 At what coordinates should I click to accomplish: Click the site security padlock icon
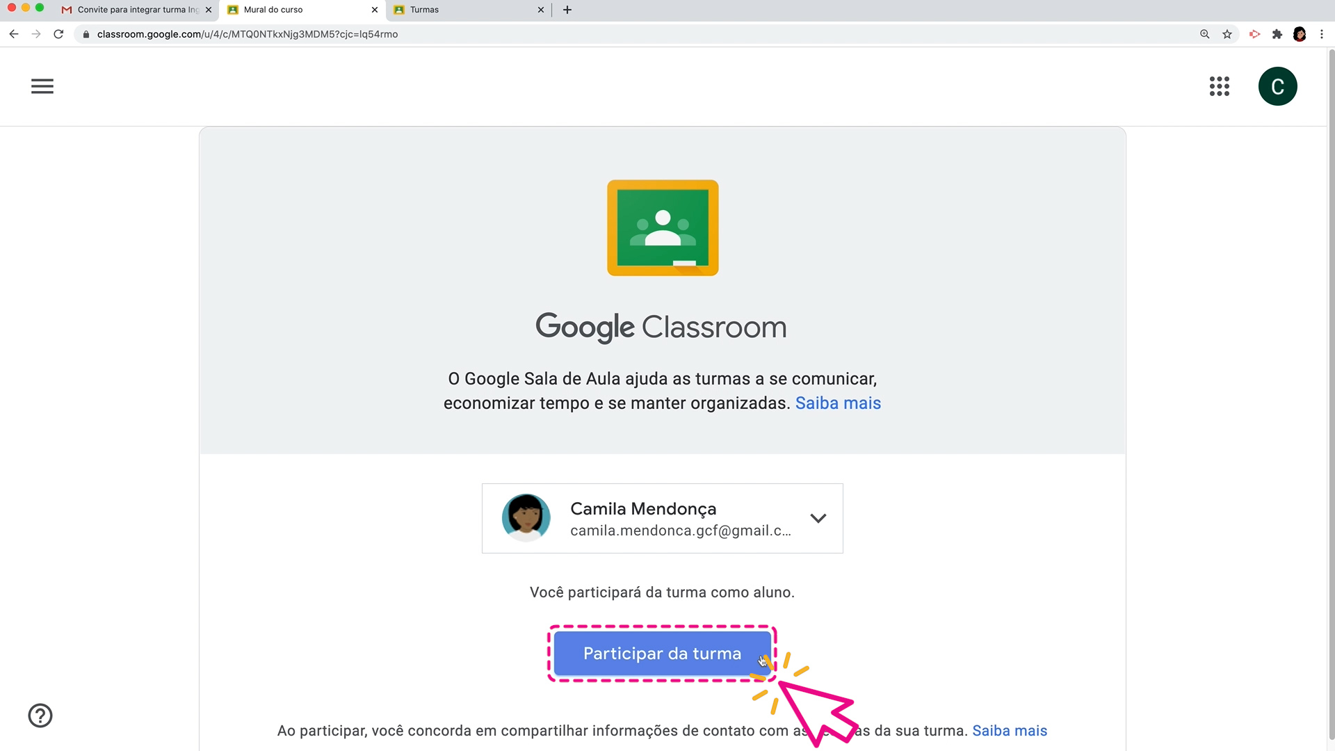pyautogui.click(x=86, y=33)
